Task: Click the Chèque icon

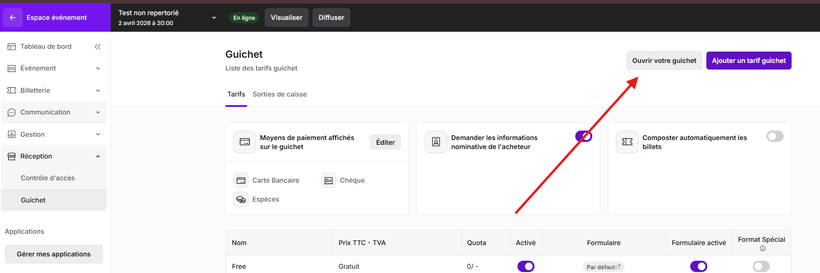Action: point(329,180)
